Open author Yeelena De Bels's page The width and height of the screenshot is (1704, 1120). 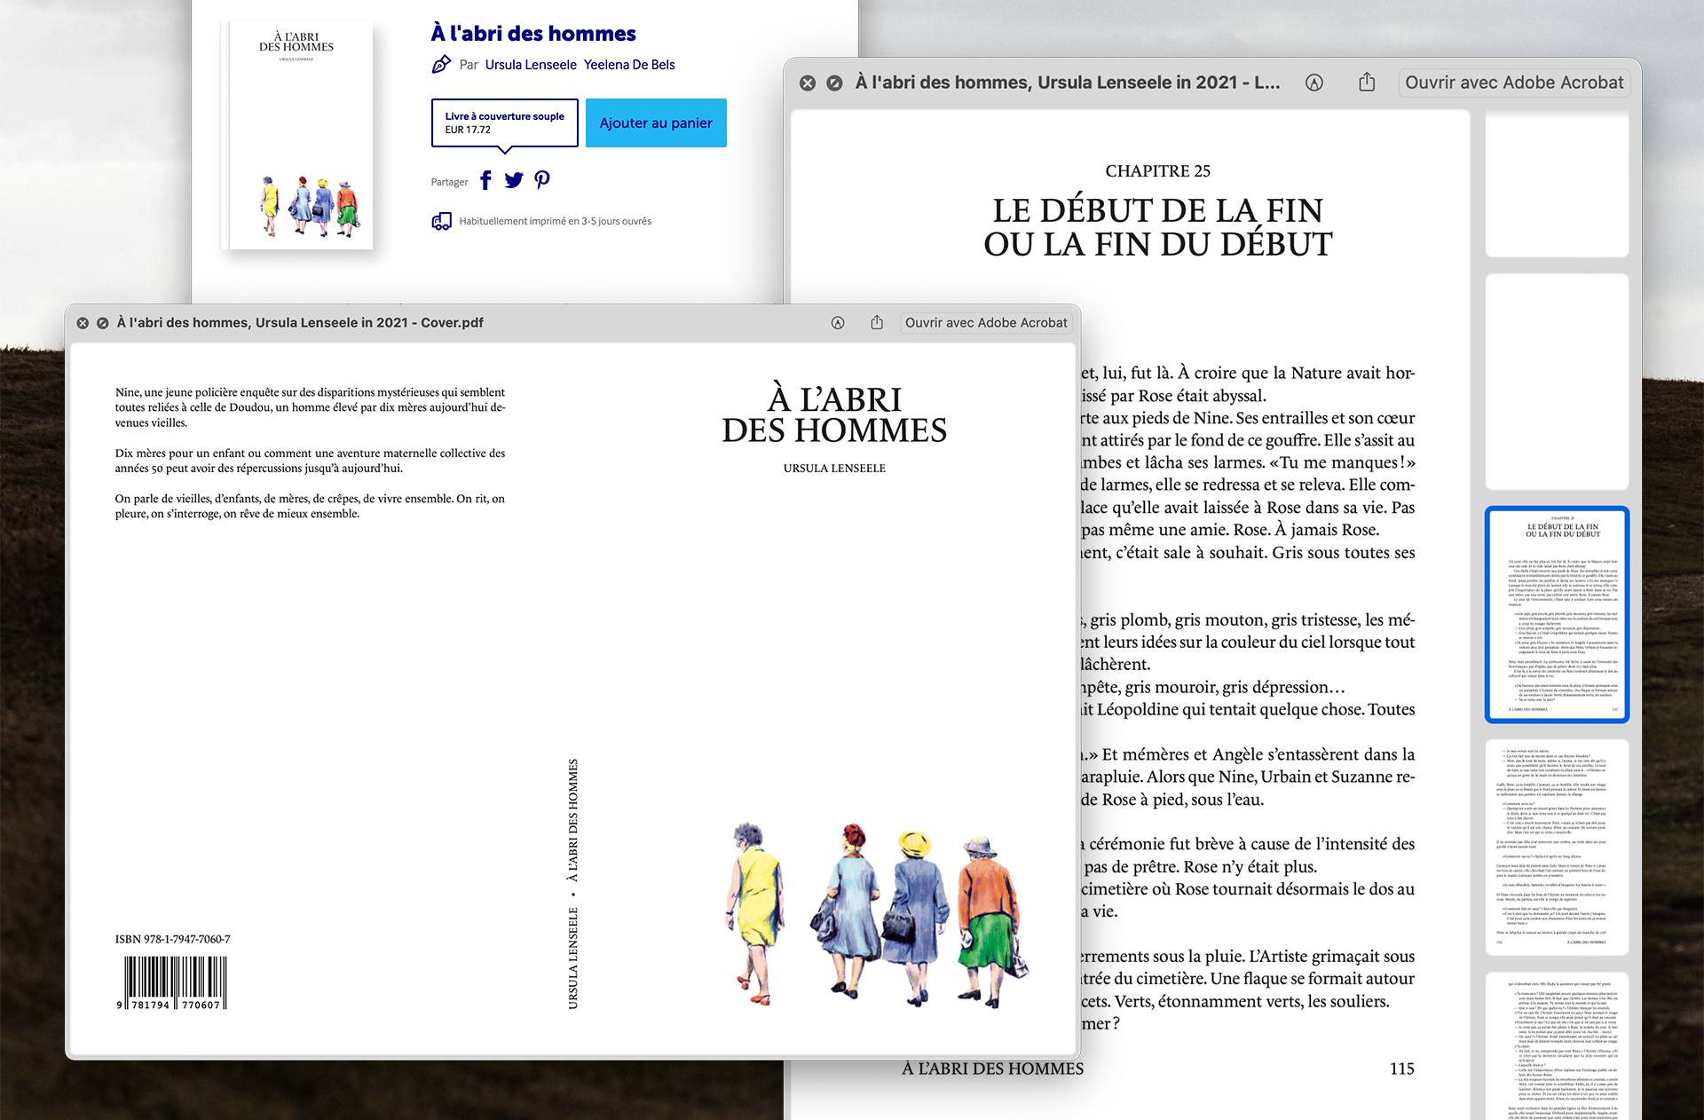(x=629, y=65)
